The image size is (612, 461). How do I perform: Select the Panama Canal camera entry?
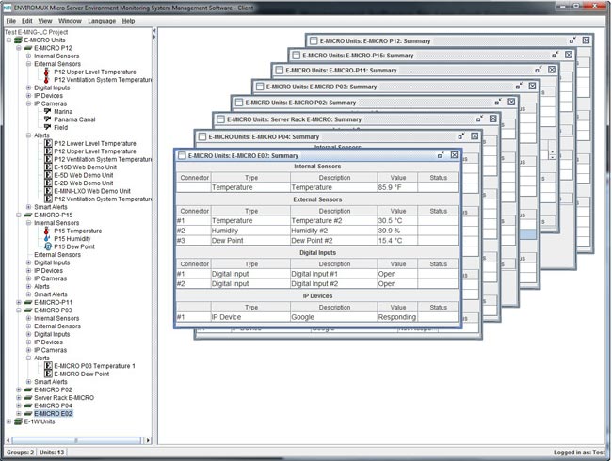click(x=74, y=119)
